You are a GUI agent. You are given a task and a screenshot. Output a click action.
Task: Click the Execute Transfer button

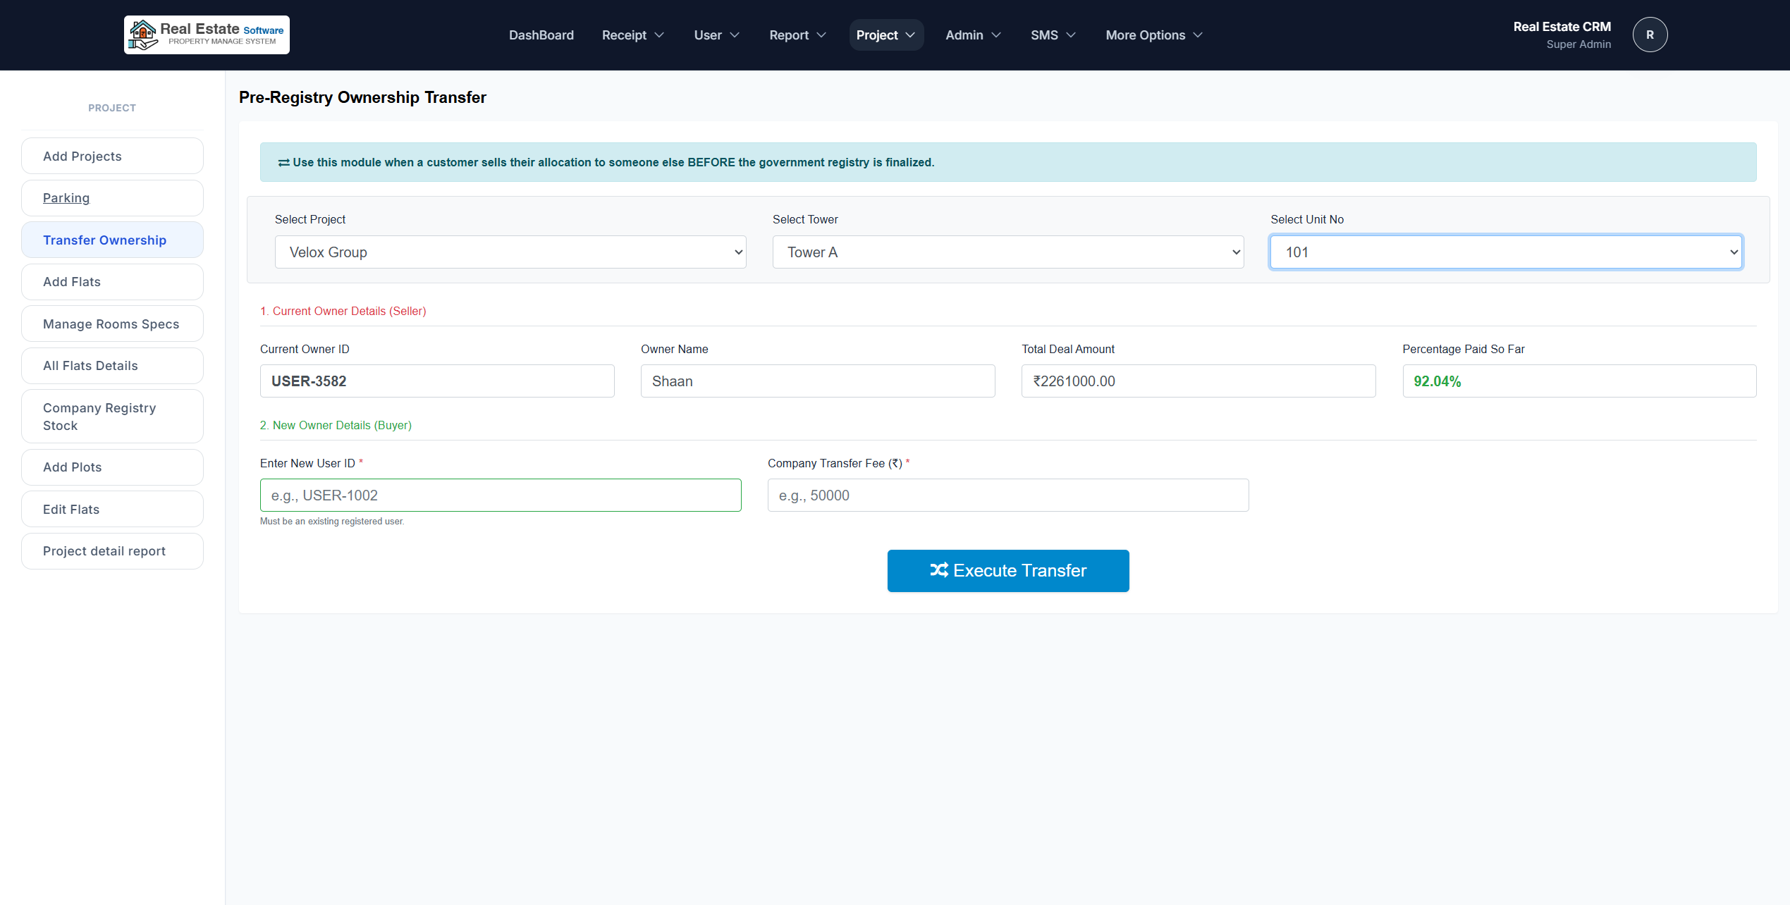tap(1007, 570)
